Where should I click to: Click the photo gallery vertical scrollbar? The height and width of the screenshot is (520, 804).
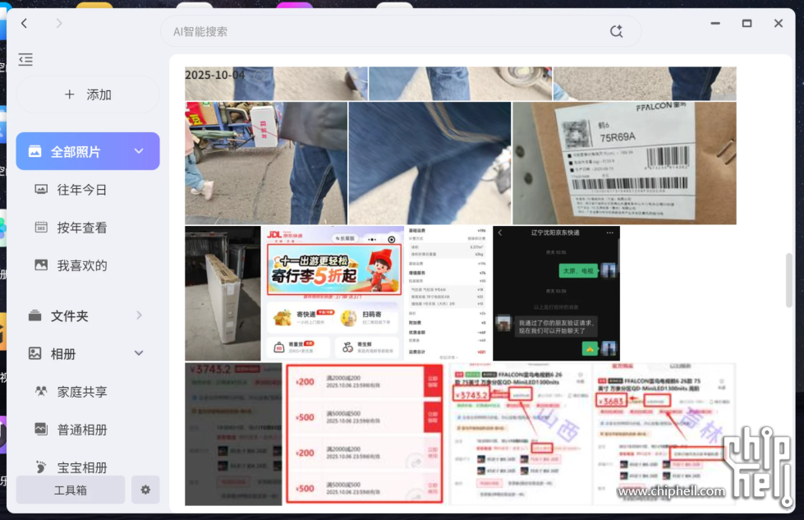(789, 279)
